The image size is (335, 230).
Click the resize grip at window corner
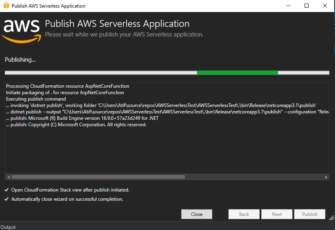[331, 218]
